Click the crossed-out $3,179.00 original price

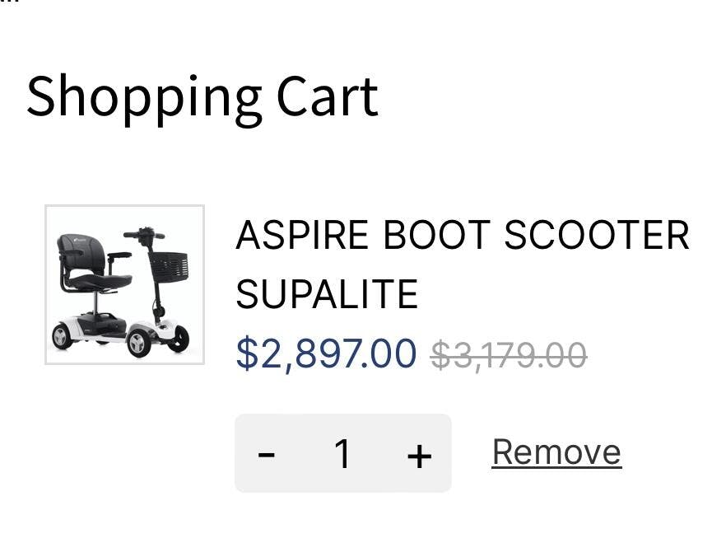coord(508,355)
